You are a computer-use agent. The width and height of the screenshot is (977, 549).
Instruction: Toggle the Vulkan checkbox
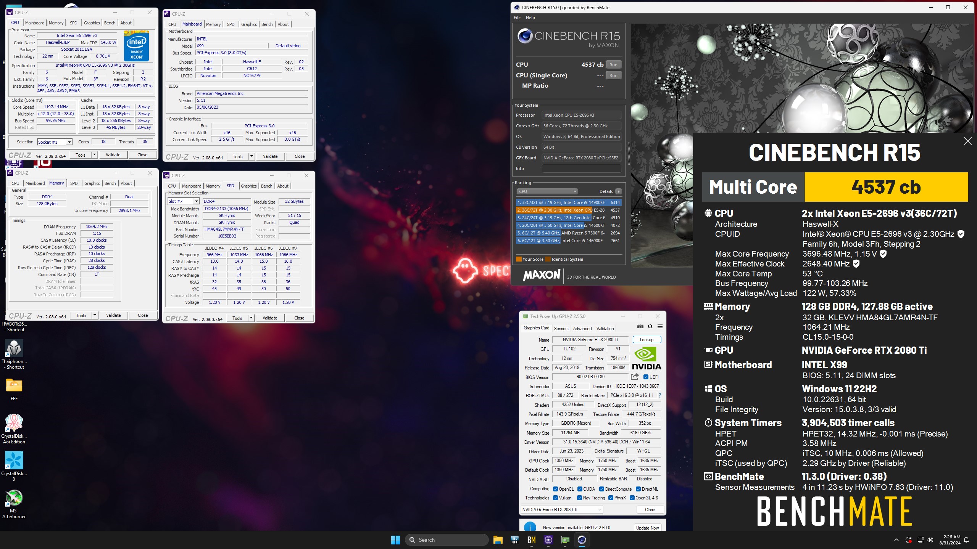click(556, 498)
